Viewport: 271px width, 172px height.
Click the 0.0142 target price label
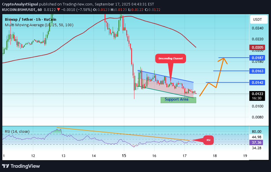pyautogui.click(x=257, y=83)
